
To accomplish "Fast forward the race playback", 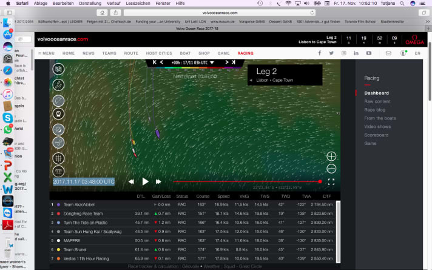I will point(158,181).
